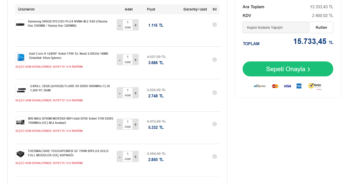This screenshot has width=362, height=184.
Task: Increase quantity of GSKILL 32GB RAM
Action: (135, 93)
